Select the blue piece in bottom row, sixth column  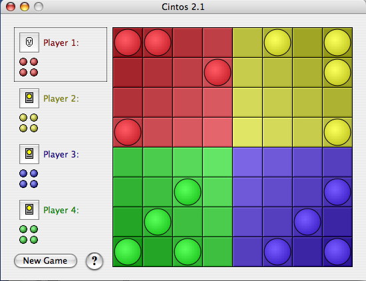[277, 252]
